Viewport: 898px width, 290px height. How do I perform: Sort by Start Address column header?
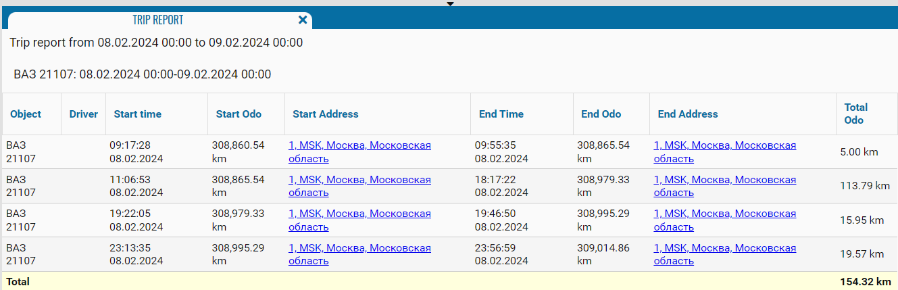click(x=326, y=114)
